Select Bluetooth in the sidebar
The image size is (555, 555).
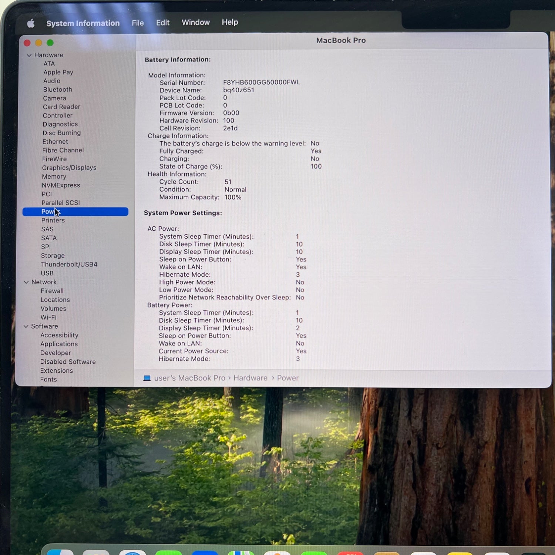[58, 90]
